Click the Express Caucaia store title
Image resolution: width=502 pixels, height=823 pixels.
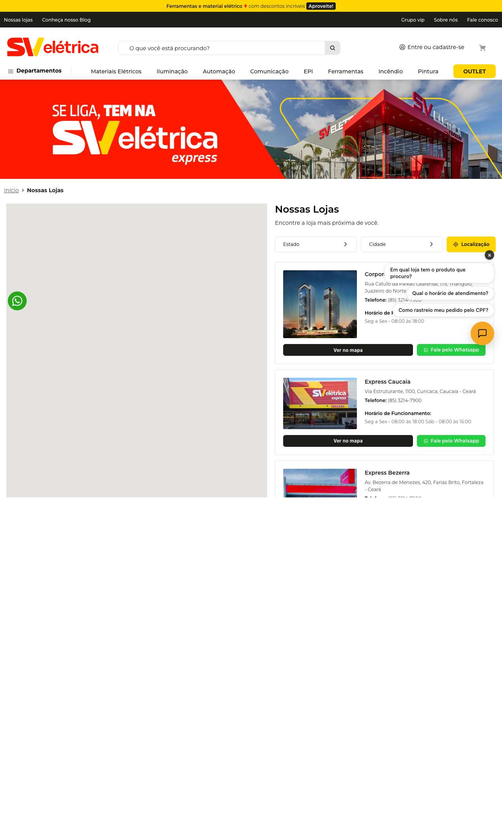coord(387,382)
